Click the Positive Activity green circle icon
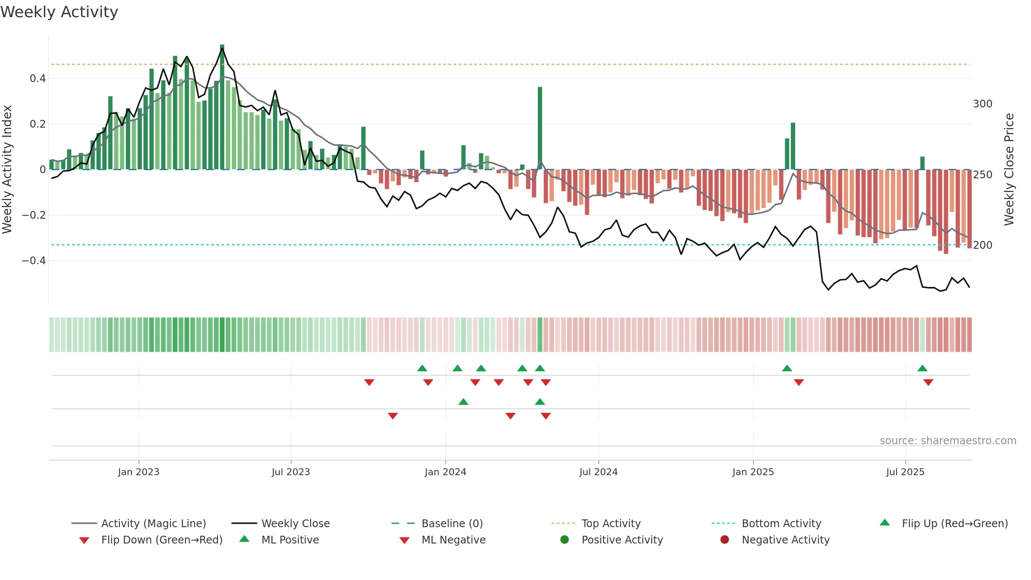Screen dimensions: 1031x580 564,540
